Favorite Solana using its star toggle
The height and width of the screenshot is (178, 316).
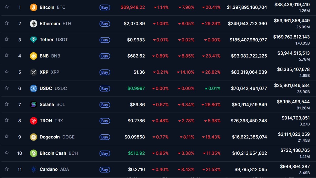point(7,104)
